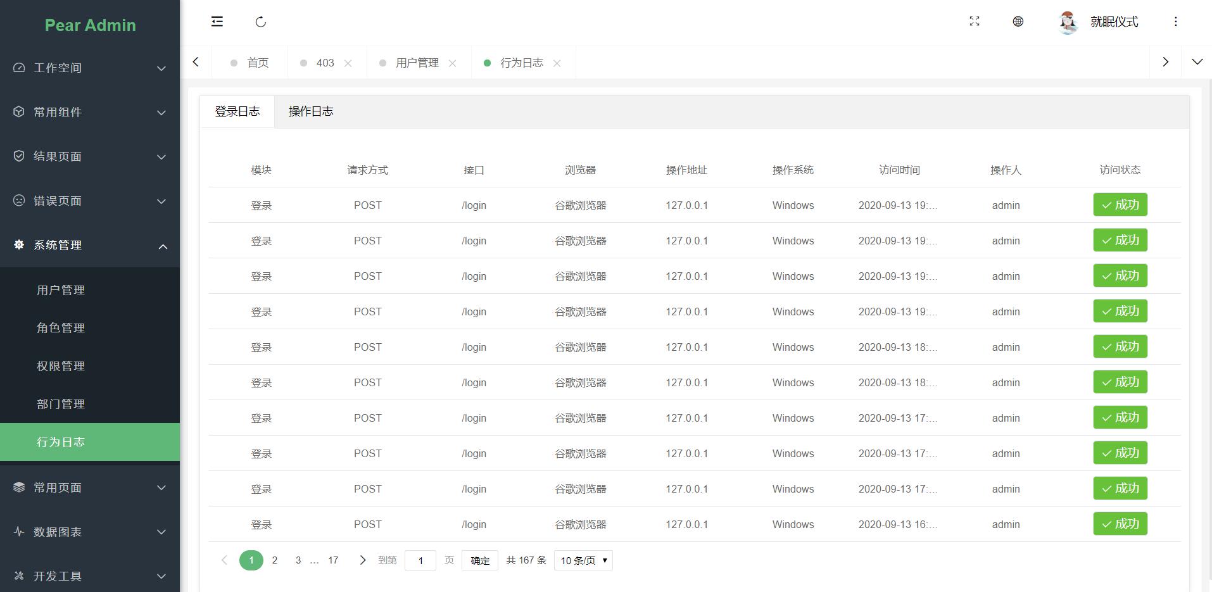This screenshot has width=1212, height=592.
Task: Open 部门管理 in the sidebar
Action: (x=90, y=404)
